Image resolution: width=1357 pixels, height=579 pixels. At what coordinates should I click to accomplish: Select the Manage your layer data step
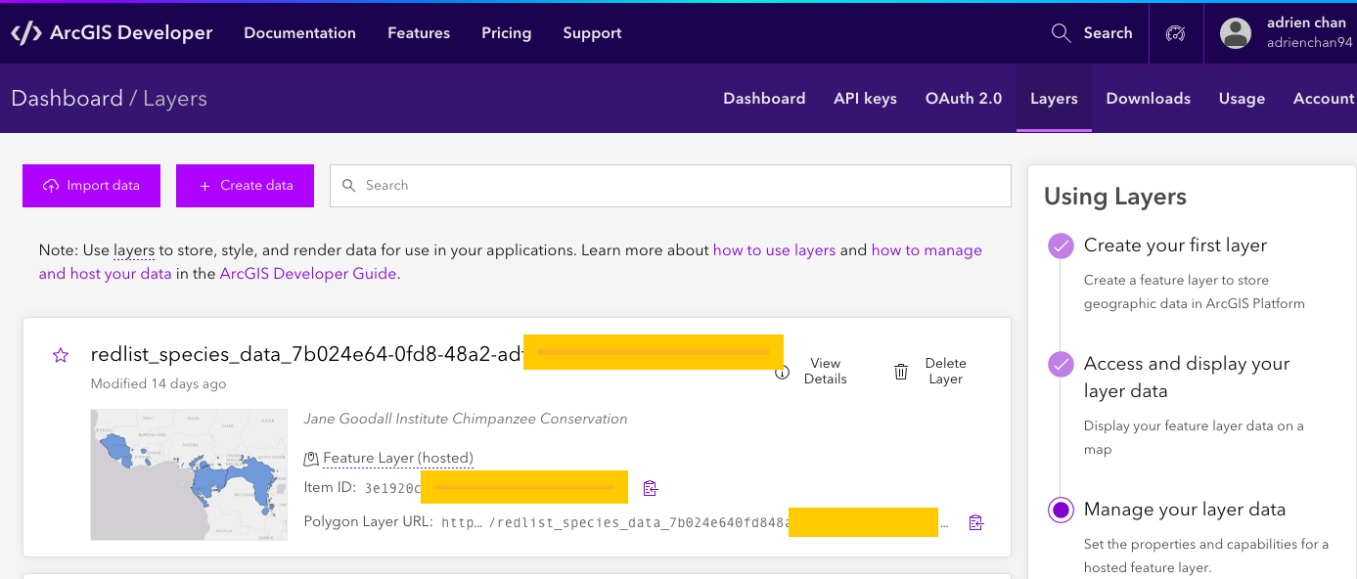click(x=1061, y=510)
